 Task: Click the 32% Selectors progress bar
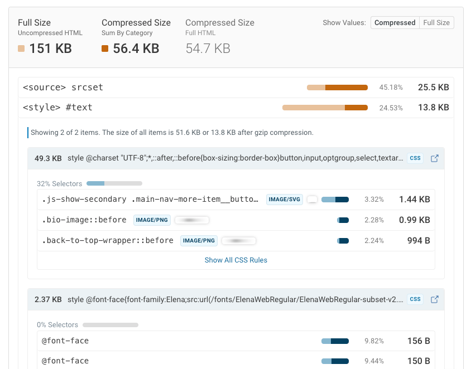[114, 183]
